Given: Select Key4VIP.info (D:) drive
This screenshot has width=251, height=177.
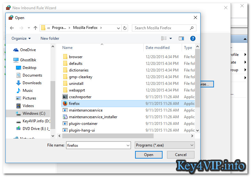Looking at the screenshot, I should point(33,121).
